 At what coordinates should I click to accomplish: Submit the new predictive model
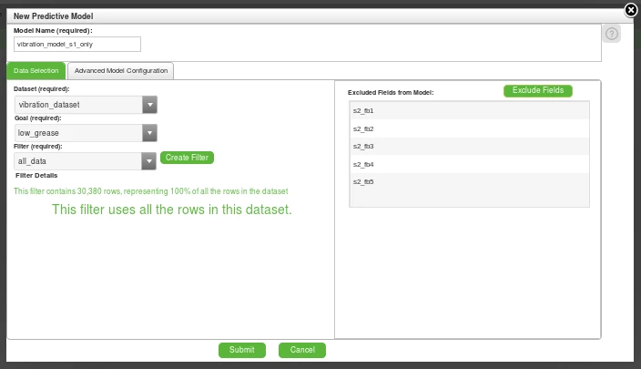point(242,350)
